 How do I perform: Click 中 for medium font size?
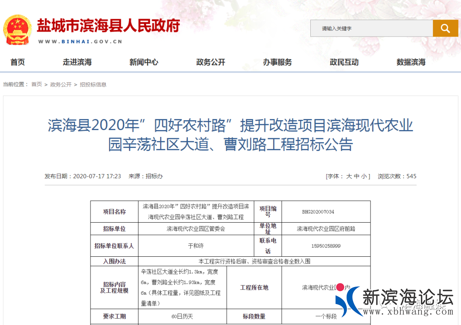(356, 176)
